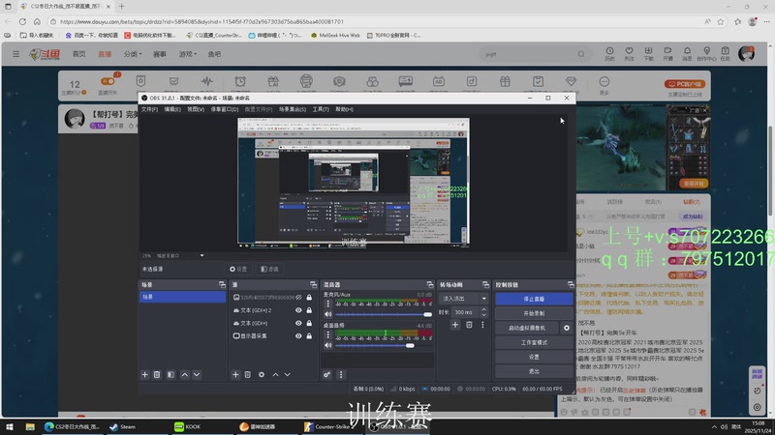The image size is (775, 435).
Task: Toggle lock on 文本 (GDI+) source
Action: pyautogui.click(x=309, y=323)
